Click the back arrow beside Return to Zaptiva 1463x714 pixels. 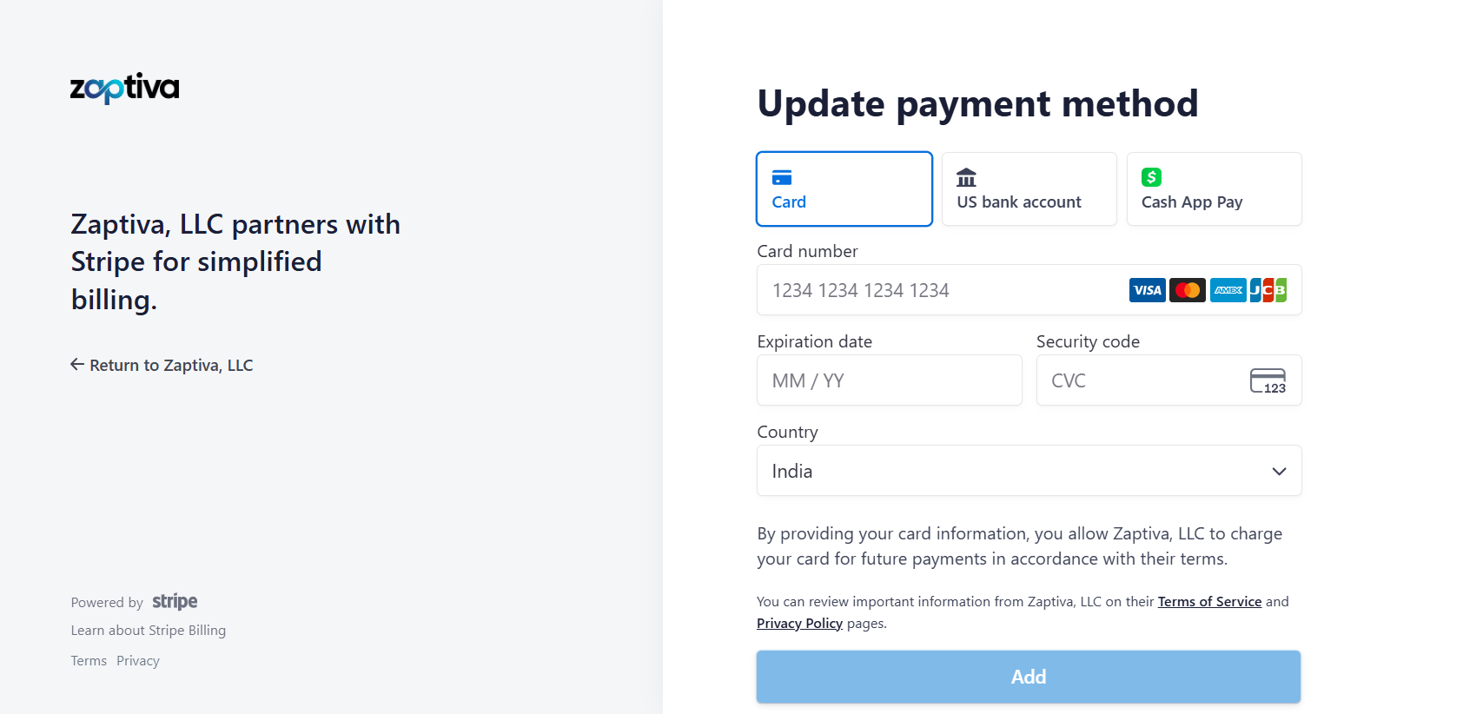(77, 365)
